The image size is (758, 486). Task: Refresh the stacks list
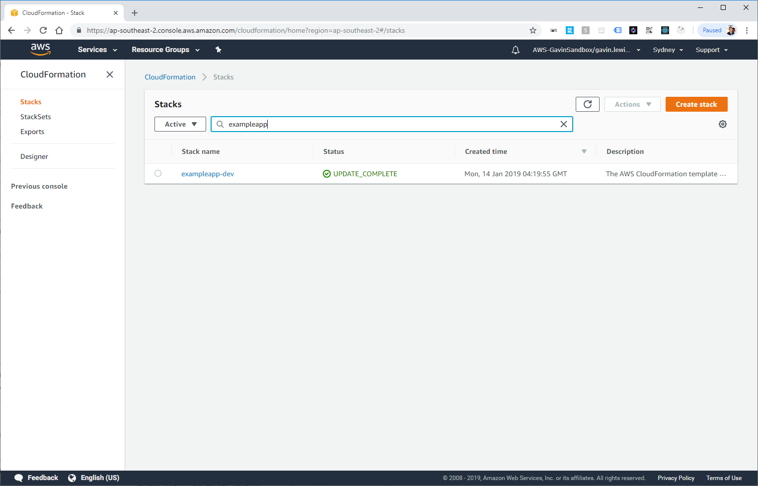click(x=588, y=104)
